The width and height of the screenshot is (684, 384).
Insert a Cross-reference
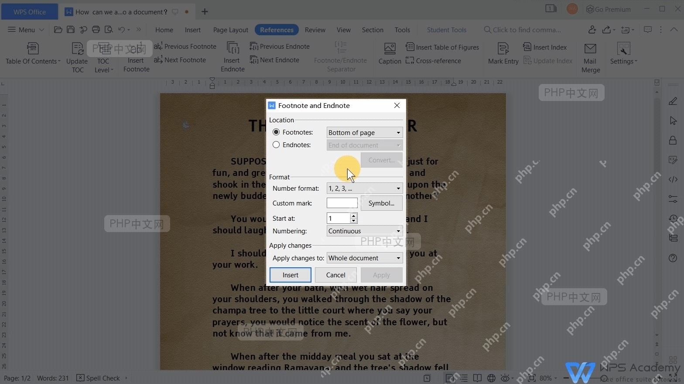click(433, 61)
